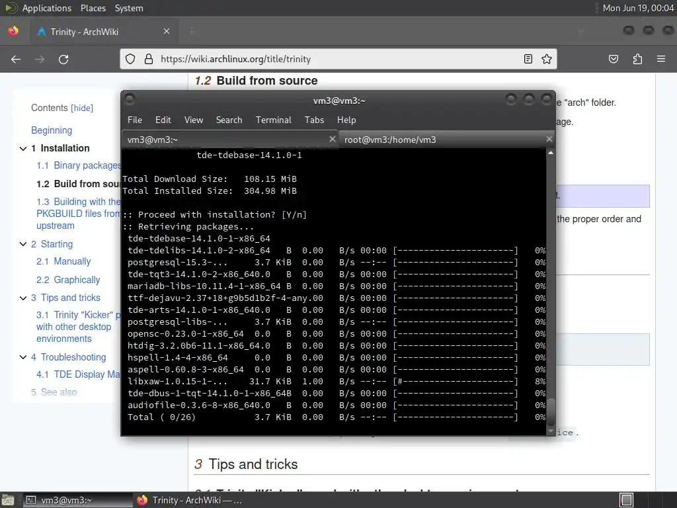Close the Trinity - ArchWiki tab
Image resolution: width=677 pixels, height=508 pixels.
click(167, 31)
